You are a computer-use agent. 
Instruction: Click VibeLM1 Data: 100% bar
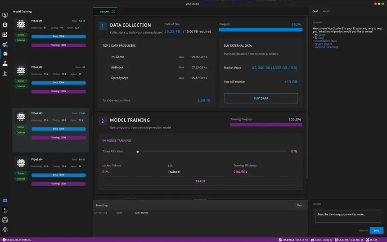pyautogui.click(x=58, y=36)
